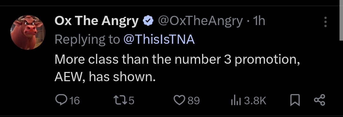Open view analytics bar chart icon

(236, 101)
